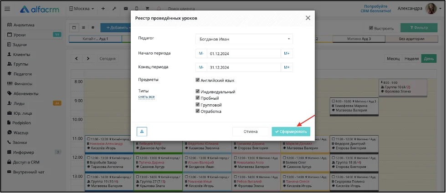Click M+ beside Начало периода
This screenshot has width=446, height=193.
[287, 53]
